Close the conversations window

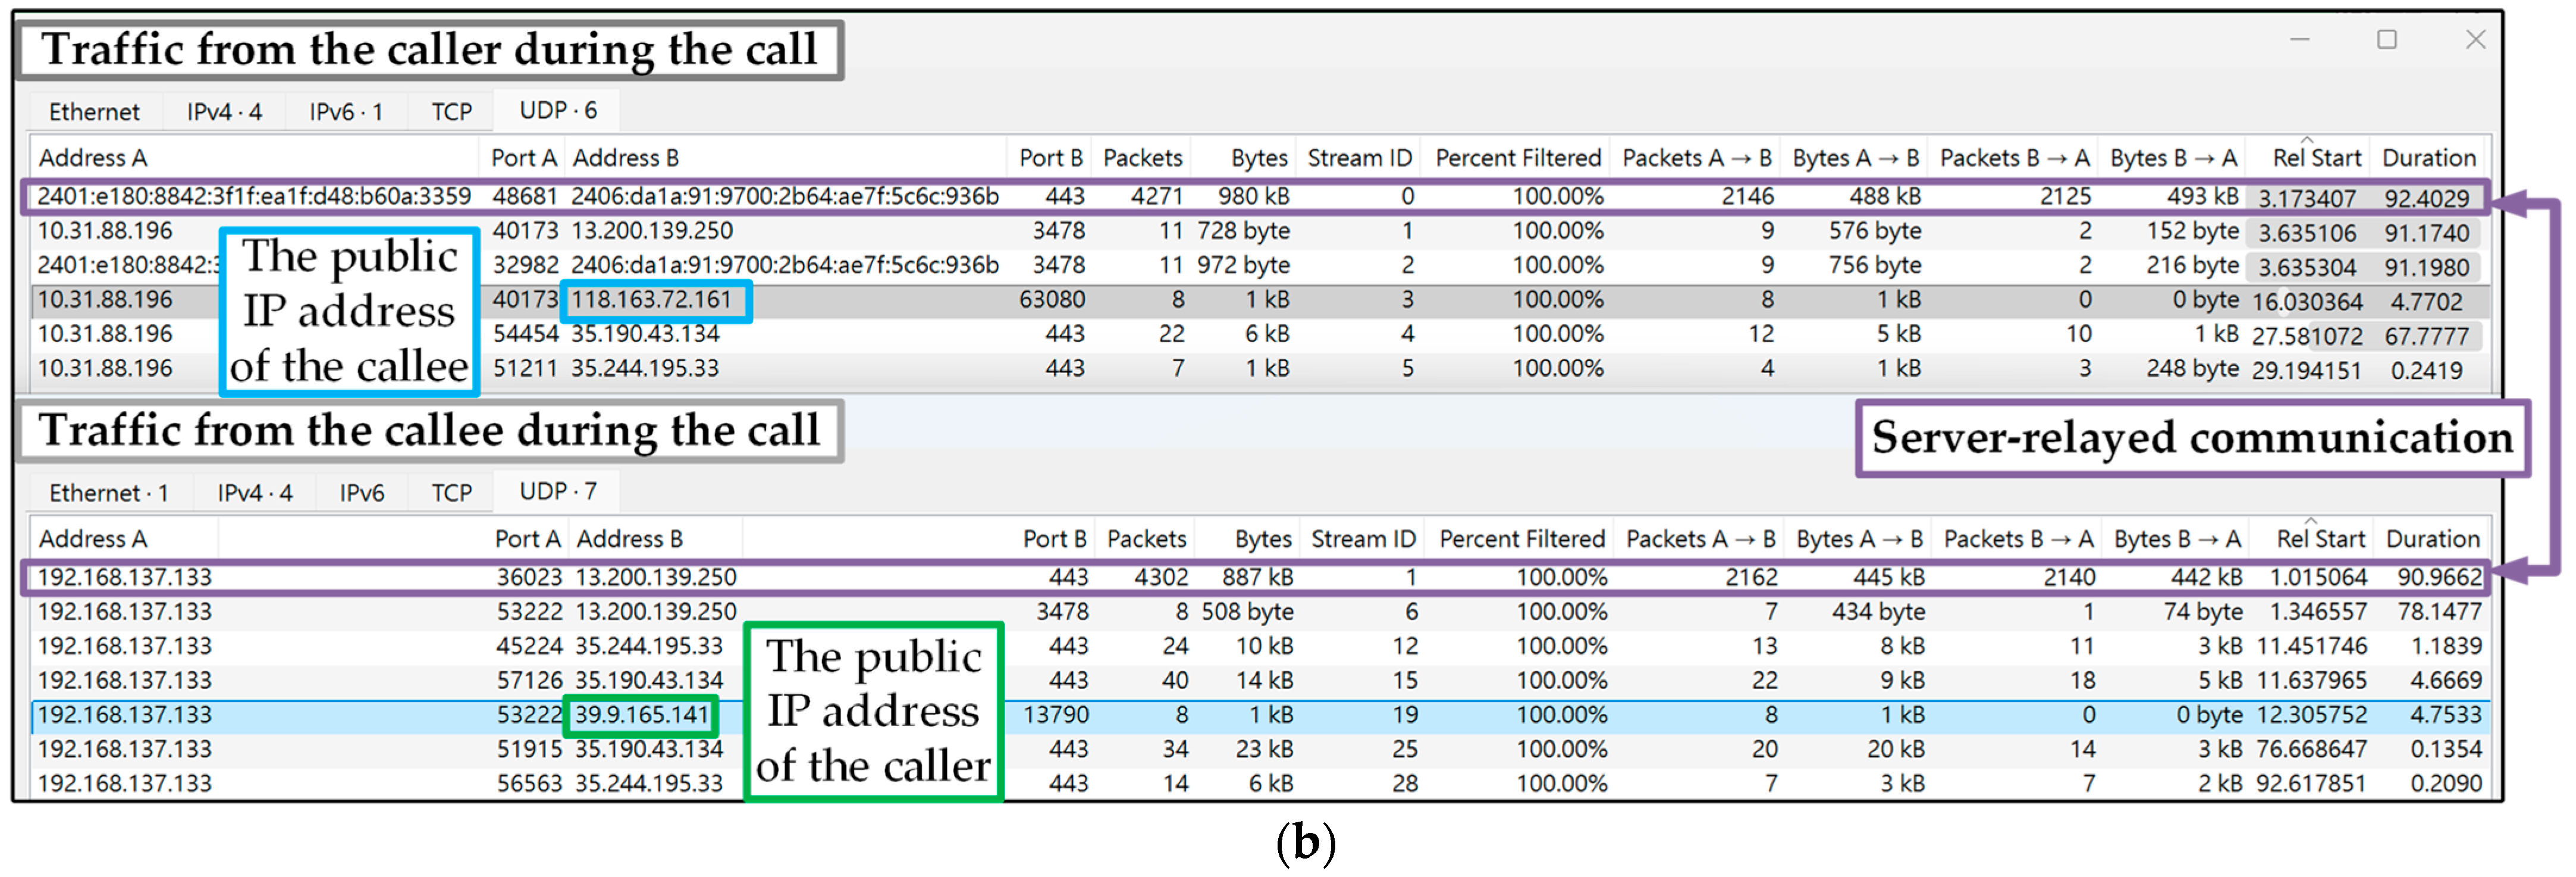click(2475, 40)
